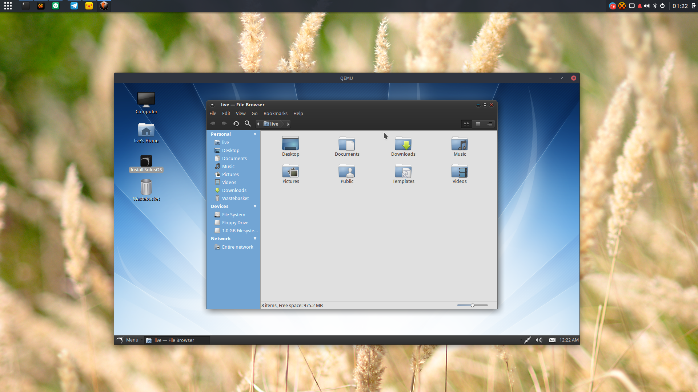Select the Wastebasket desktop icon
698x392 pixels.
(146, 190)
